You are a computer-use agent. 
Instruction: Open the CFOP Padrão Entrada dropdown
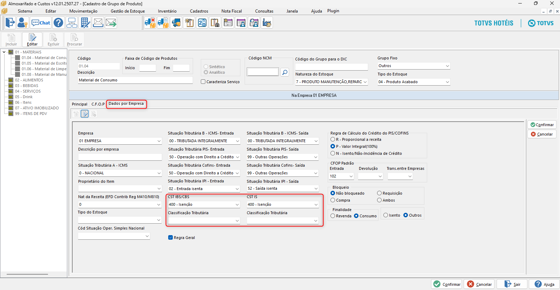(342, 176)
